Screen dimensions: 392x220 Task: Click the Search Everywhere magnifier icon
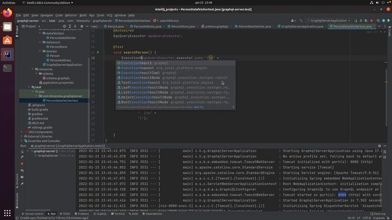click(378, 21)
